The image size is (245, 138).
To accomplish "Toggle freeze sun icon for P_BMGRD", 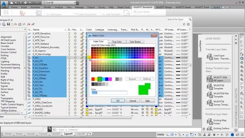I will (75, 109).
